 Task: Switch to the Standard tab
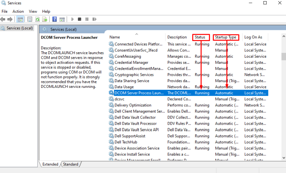click(70, 164)
